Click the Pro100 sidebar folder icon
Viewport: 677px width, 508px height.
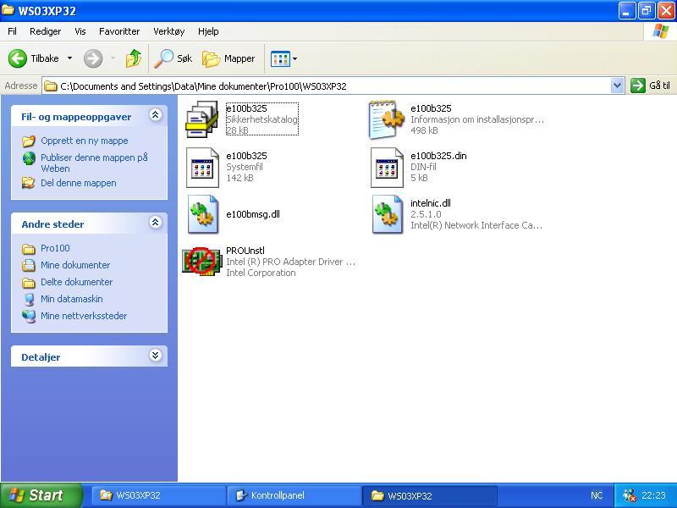(29, 249)
